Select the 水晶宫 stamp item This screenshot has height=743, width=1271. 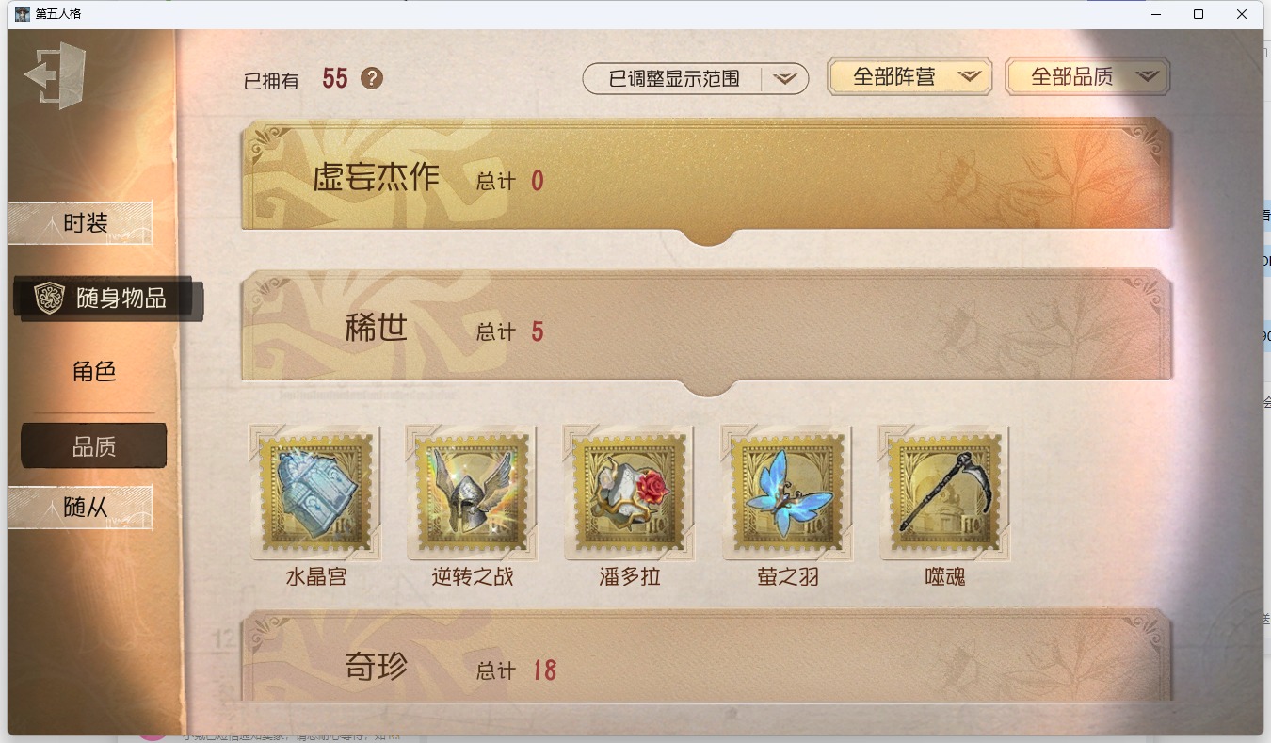click(315, 493)
